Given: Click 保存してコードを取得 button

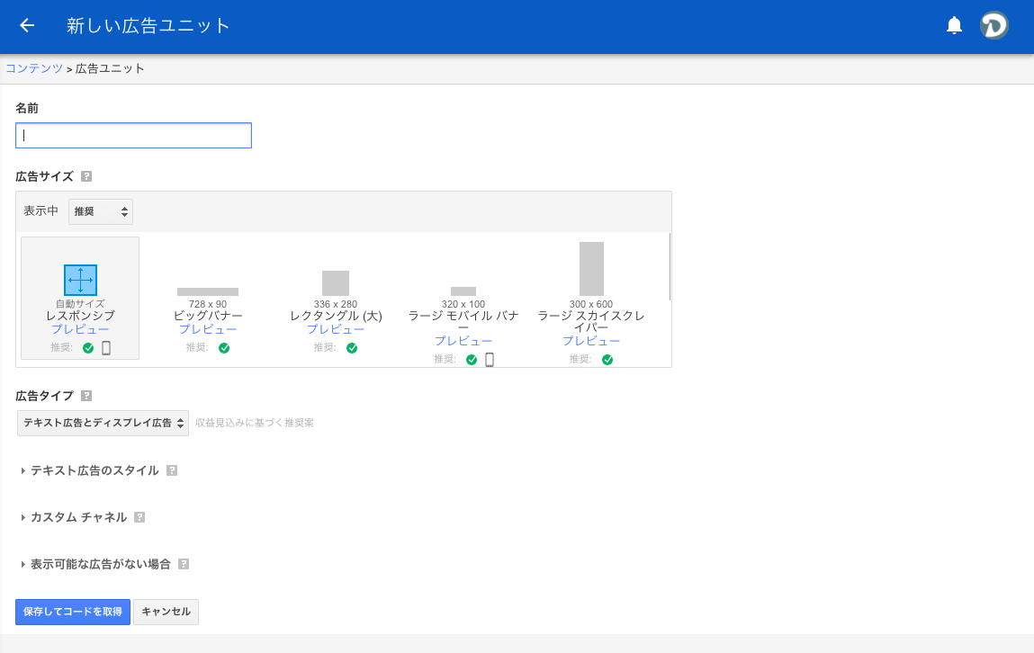Looking at the screenshot, I should point(73,612).
